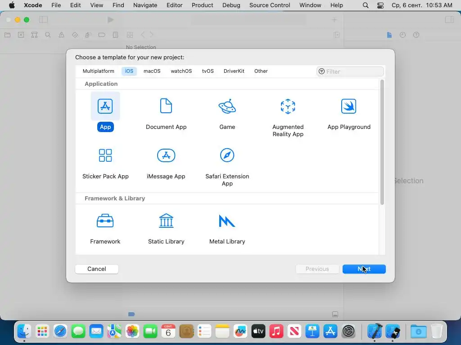Image resolution: width=461 pixels, height=345 pixels.
Task: Open the File menu
Action: coord(56,5)
